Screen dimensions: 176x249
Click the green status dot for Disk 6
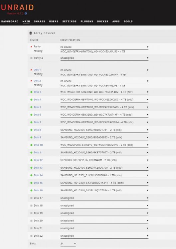point(31,115)
